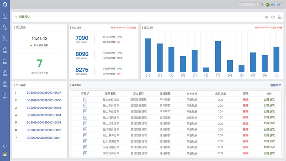Screen dimensions: 286x161
Task: Open the 出库 sidebar section
Action: [5, 27]
